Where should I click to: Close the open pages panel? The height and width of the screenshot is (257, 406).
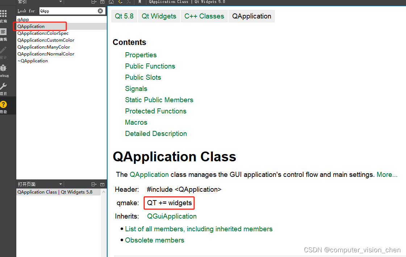102,185
